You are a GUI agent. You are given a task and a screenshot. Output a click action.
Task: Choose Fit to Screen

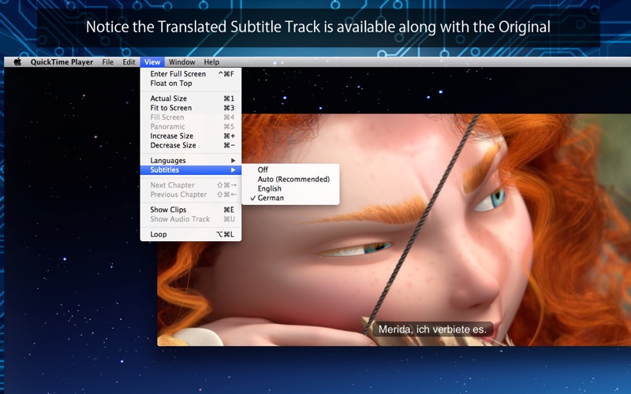tap(191, 108)
